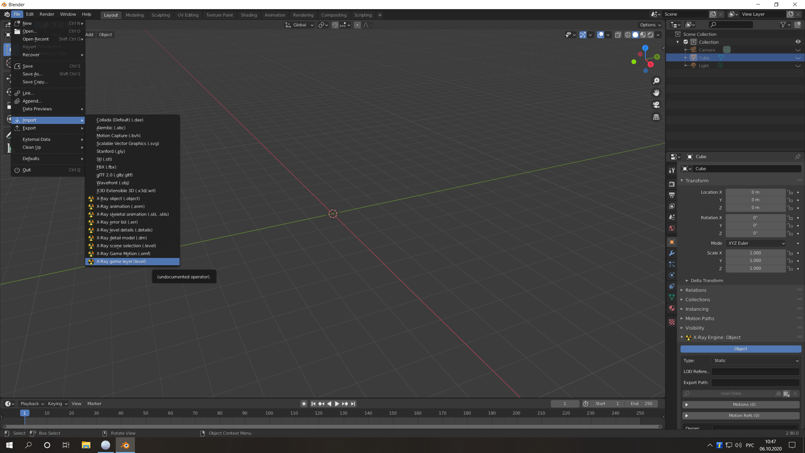The height and width of the screenshot is (453, 805).
Task: Open the Object Data mesh tab icon
Action: click(x=672, y=297)
